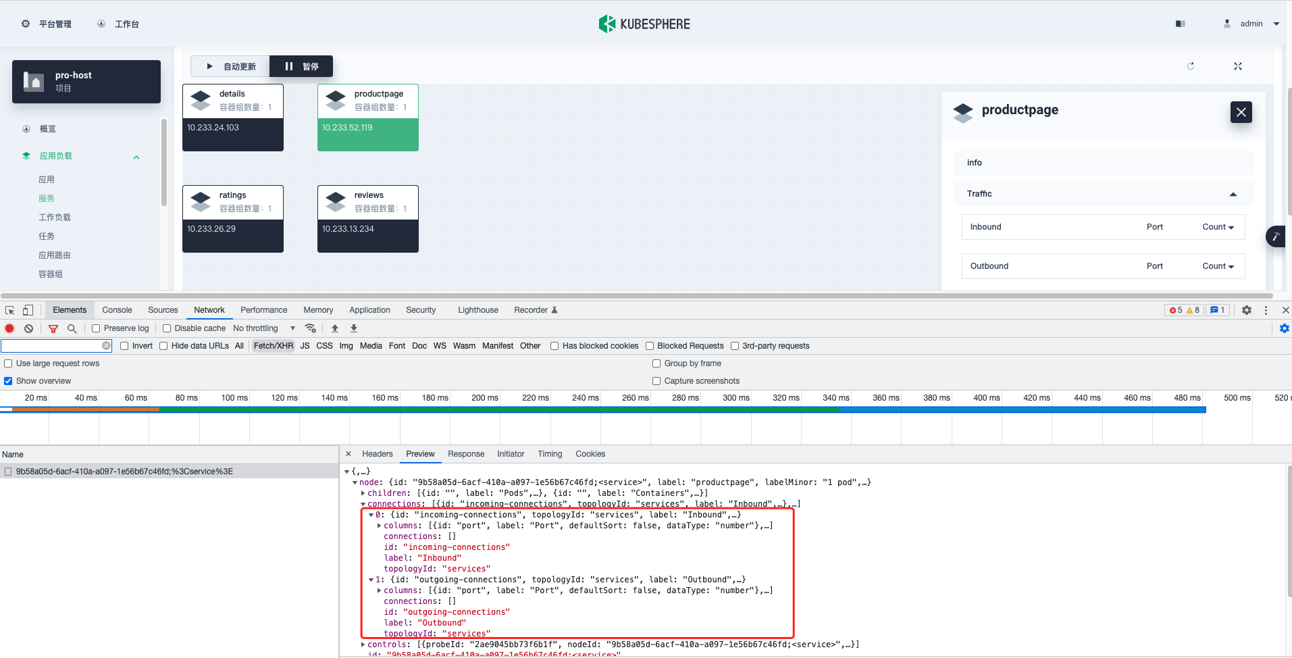Select the 9b58a05d request row
1292x658 pixels.
pos(169,472)
